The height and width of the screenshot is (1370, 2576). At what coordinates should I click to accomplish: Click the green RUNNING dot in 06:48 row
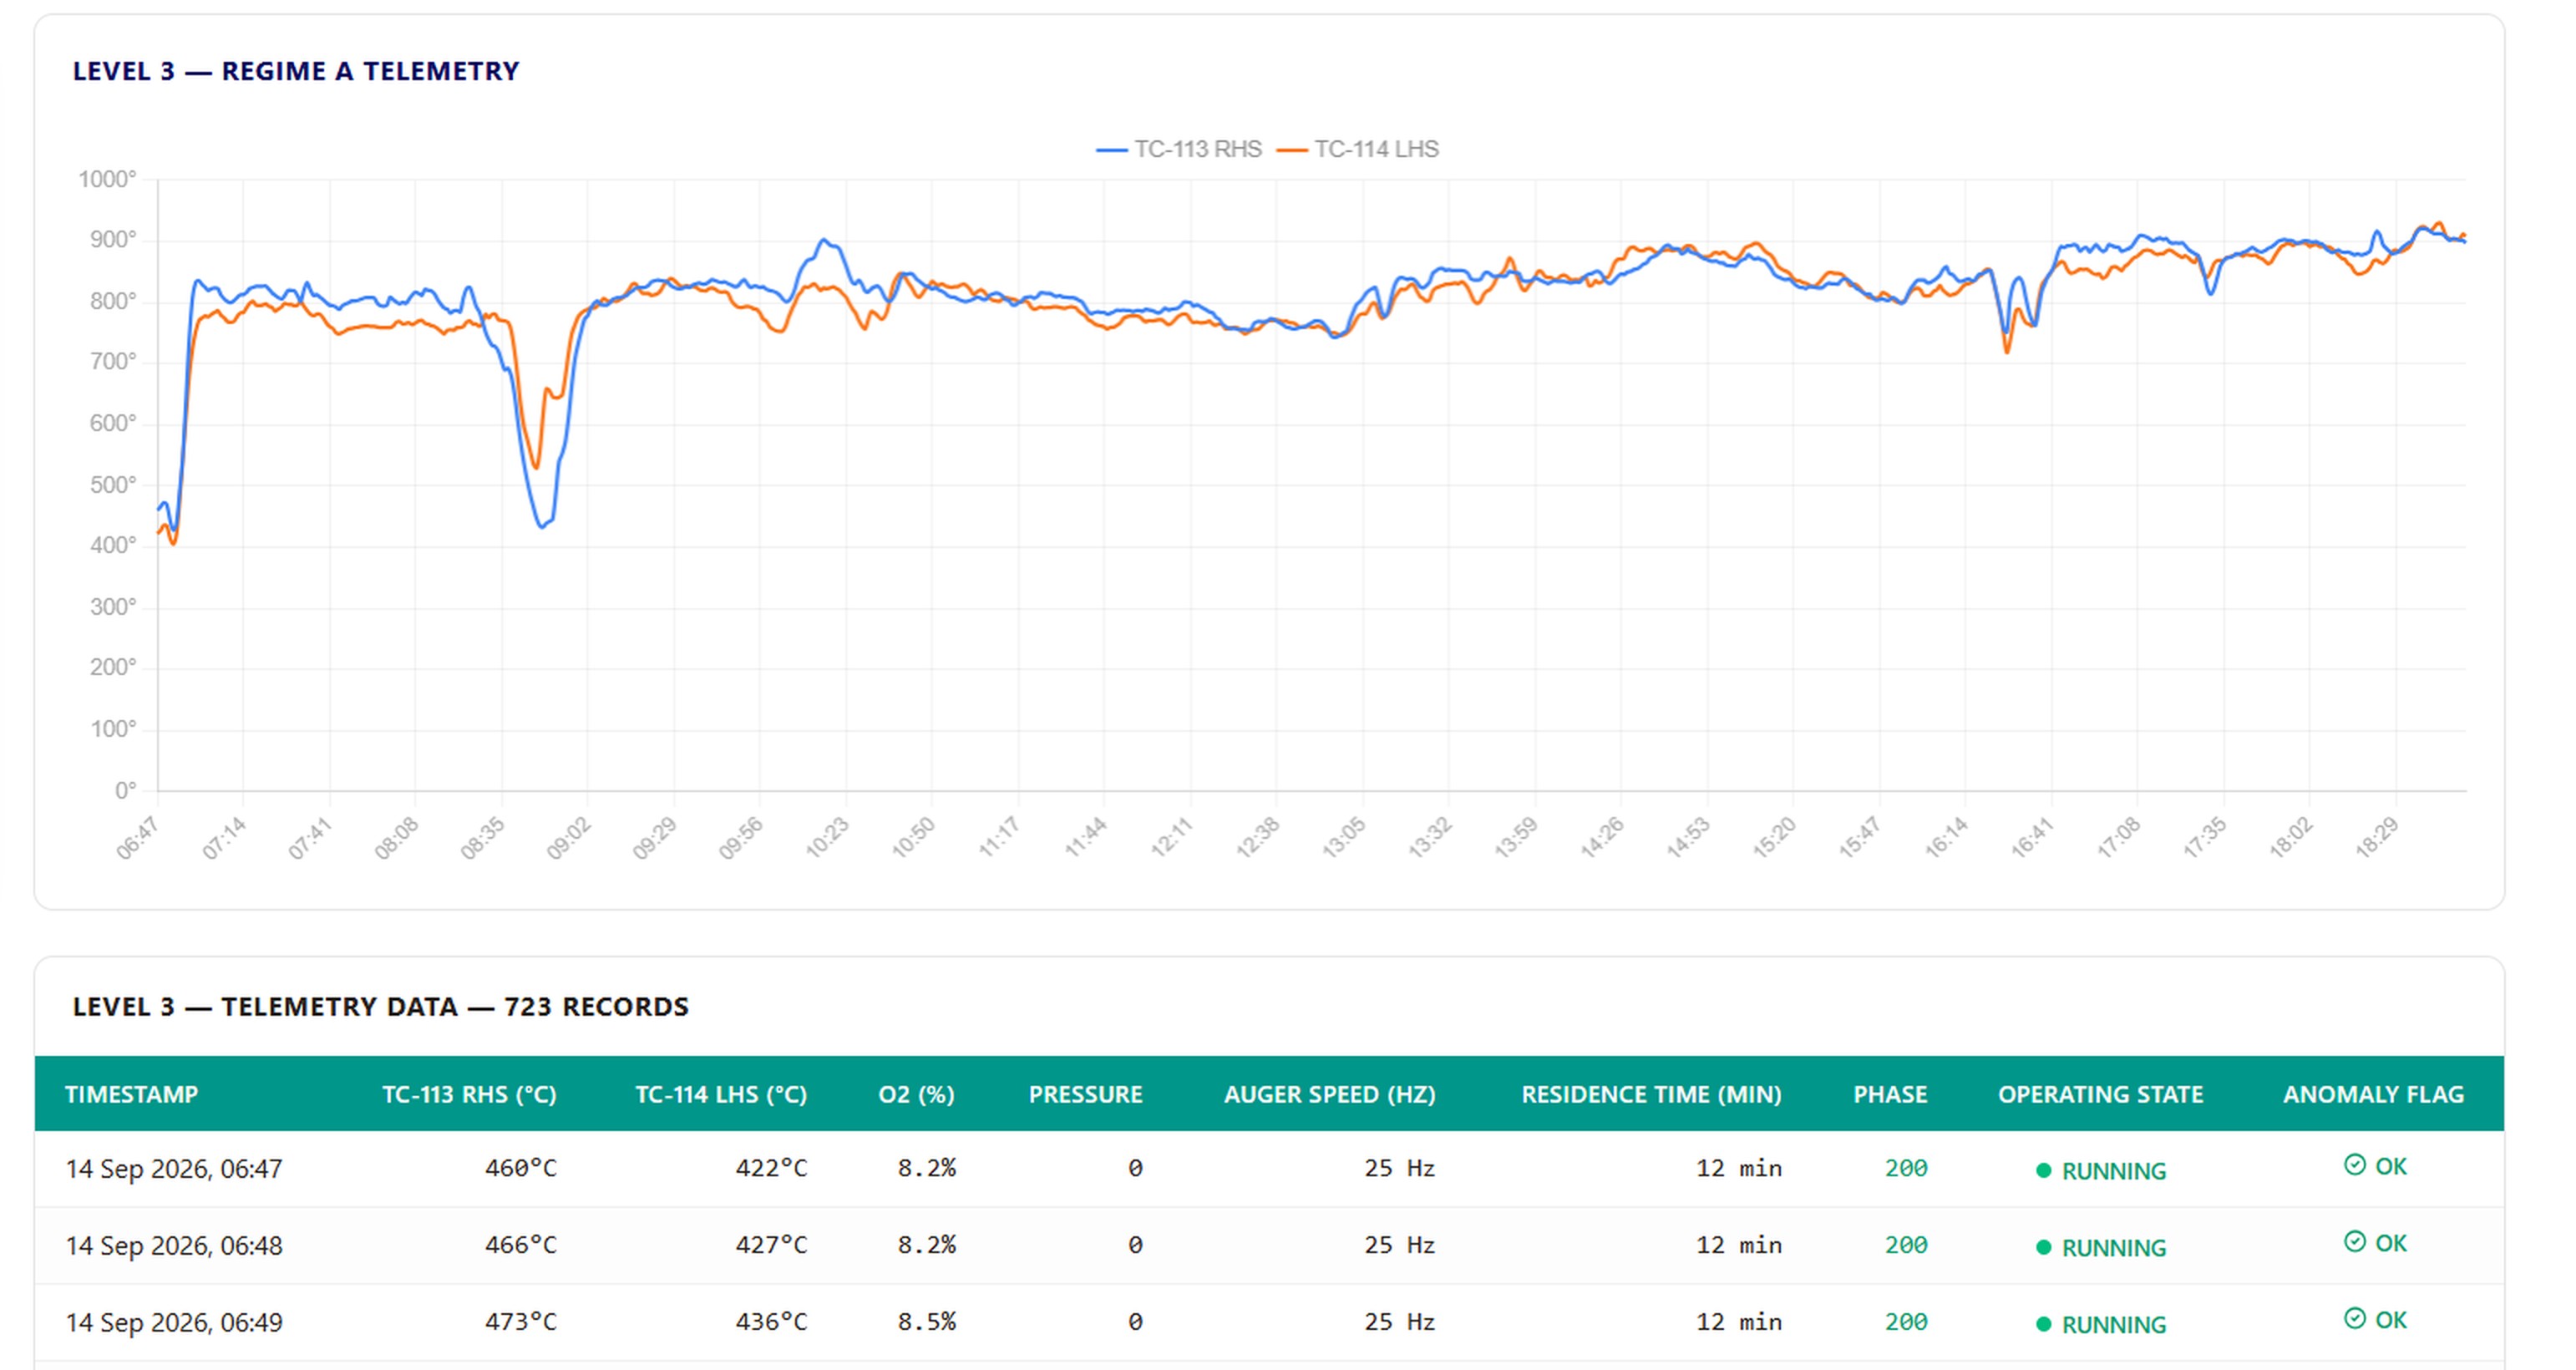click(x=2044, y=1247)
